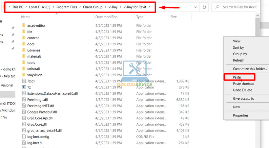Viewport: 269px width, 148px height.
Task: Select the 7z application icon
Action: tap(24, 87)
